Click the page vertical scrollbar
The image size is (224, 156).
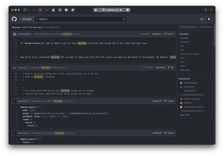click(214, 35)
